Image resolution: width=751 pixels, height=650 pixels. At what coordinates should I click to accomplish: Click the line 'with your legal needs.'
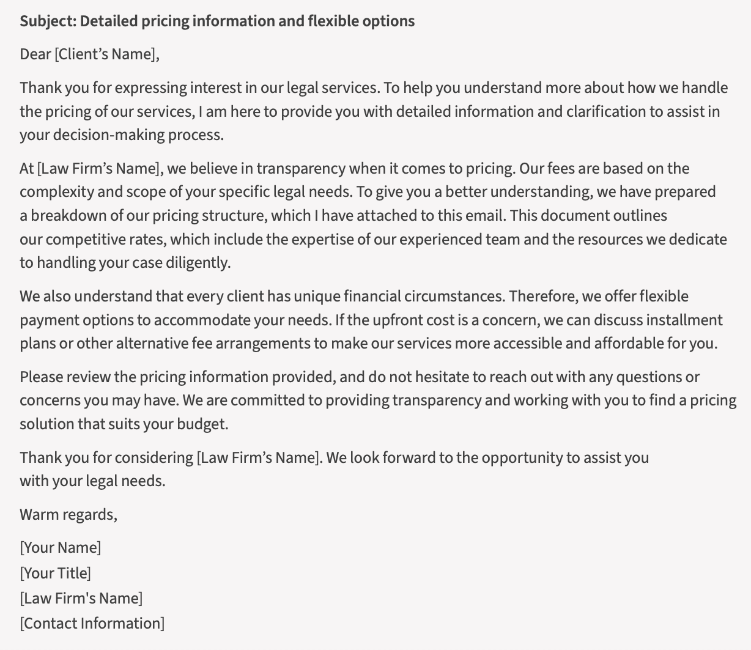pos(92,481)
